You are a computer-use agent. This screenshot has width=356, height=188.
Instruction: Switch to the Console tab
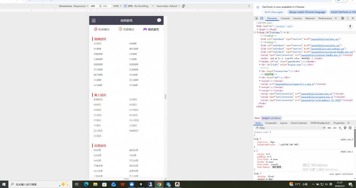tap(285, 18)
